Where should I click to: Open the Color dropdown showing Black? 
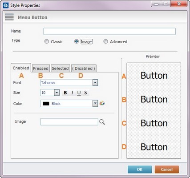click(69, 104)
